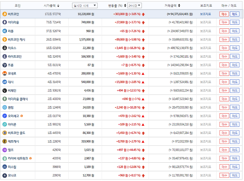Click the Dash (대시) coin icon
This screenshot has height=181, width=244.
[5, 82]
